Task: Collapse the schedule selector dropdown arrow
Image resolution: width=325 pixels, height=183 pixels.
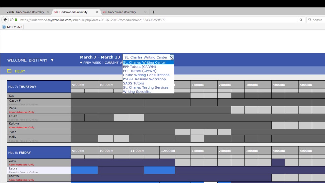Action: (x=172, y=57)
